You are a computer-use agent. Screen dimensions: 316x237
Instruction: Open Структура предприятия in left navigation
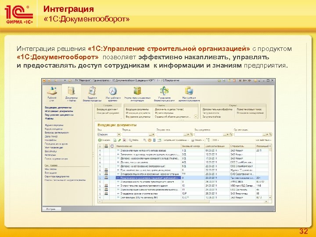pyautogui.click(x=57, y=176)
